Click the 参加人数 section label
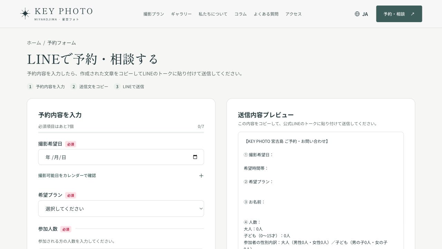The height and width of the screenshot is (249, 442). tap(48, 229)
